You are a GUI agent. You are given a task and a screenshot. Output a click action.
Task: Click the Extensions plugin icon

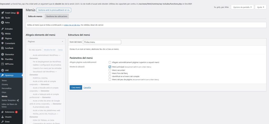coord(2,112)
